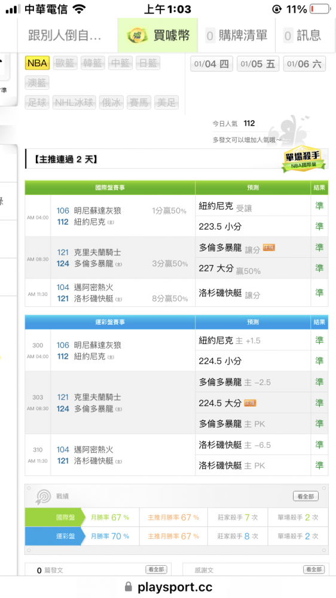
Task: Tap the lock icon beside playsport.cc
Action: click(x=129, y=586)
